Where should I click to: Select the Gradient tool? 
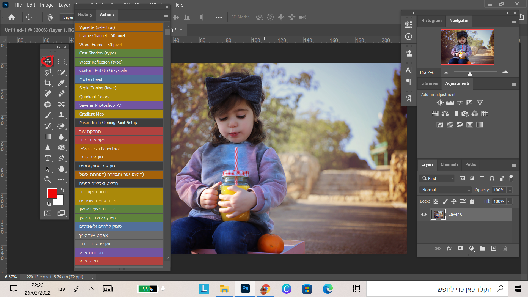pyautogui.click(x=48, y=136)
